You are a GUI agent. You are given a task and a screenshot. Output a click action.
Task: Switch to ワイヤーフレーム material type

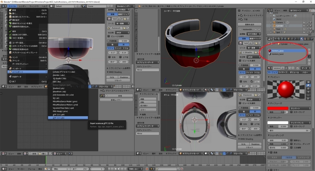click(x=283, y=72)
